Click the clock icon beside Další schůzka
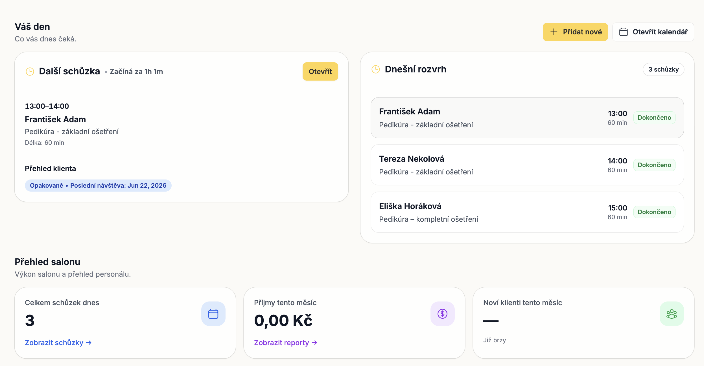The height and width of the screenshot is (366, 704). click(30, 72)
